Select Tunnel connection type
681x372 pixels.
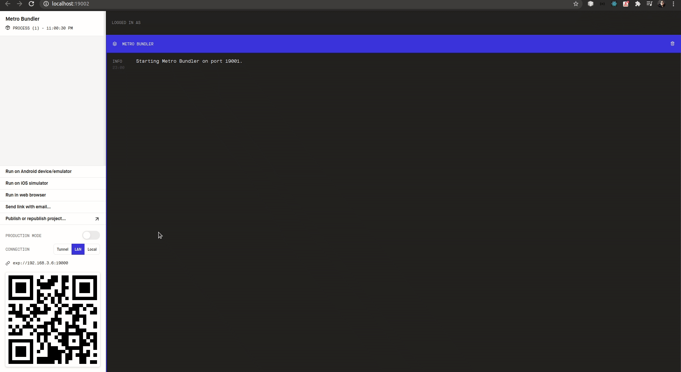tap(62, 249)
